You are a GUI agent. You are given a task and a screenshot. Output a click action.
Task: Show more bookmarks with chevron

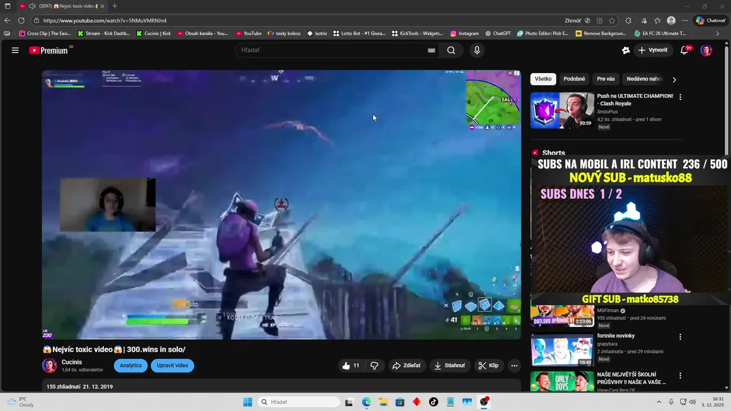(717, 34)
